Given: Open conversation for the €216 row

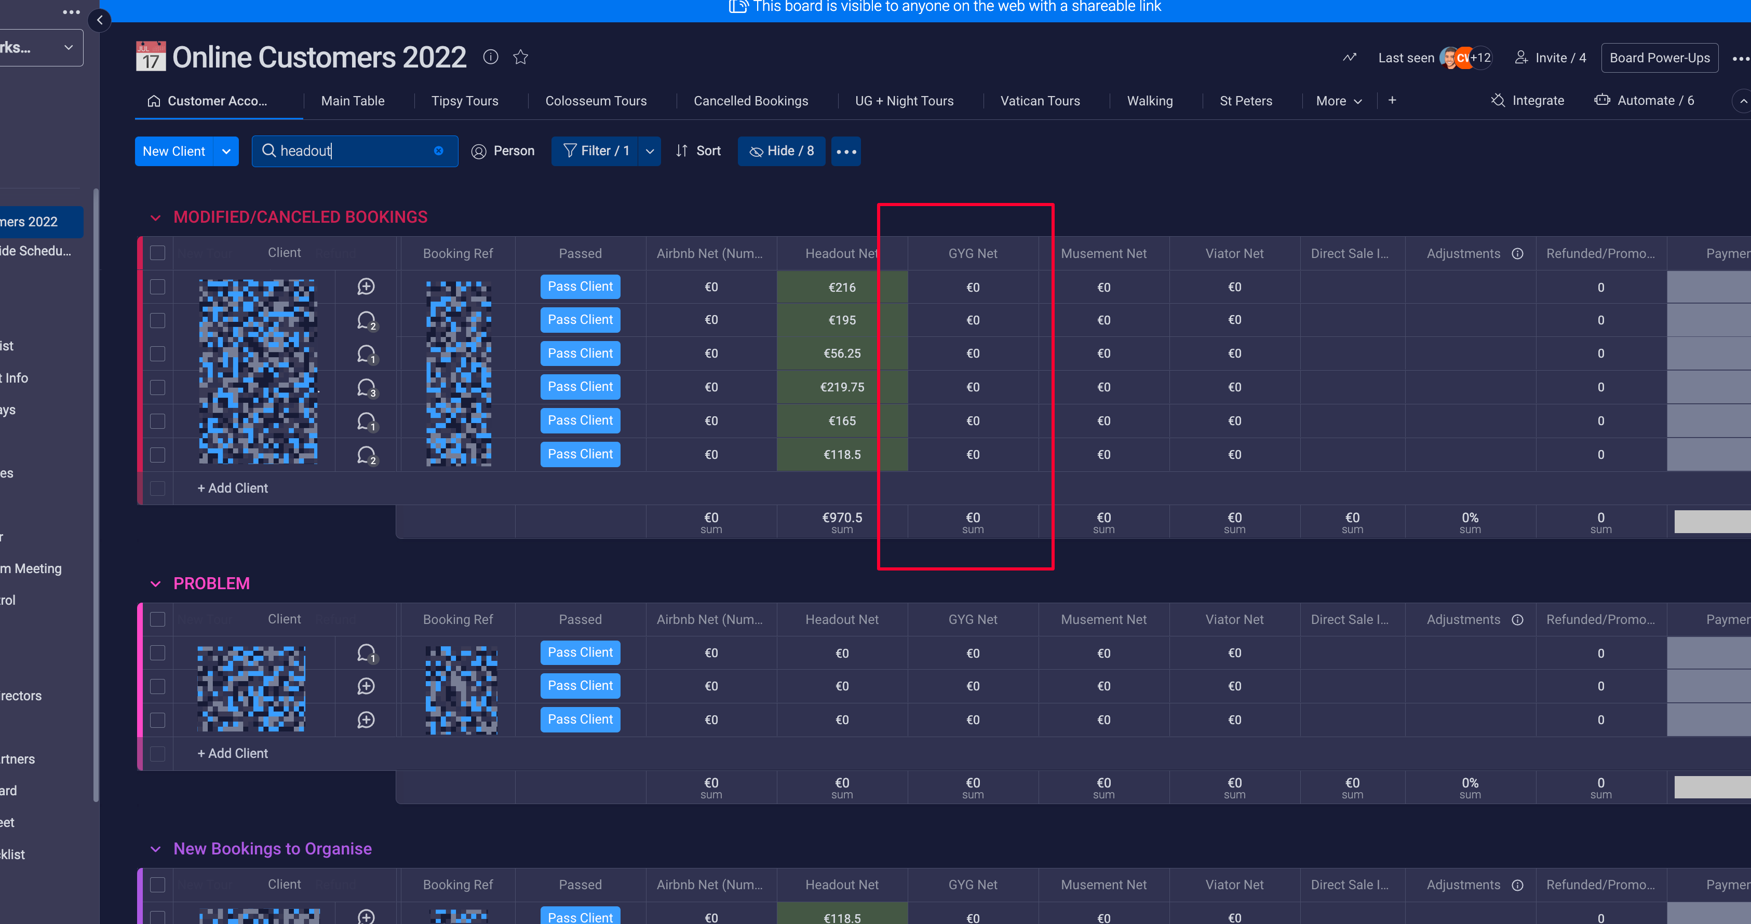Looking at the screenshot, I should (x=367, y=287).
